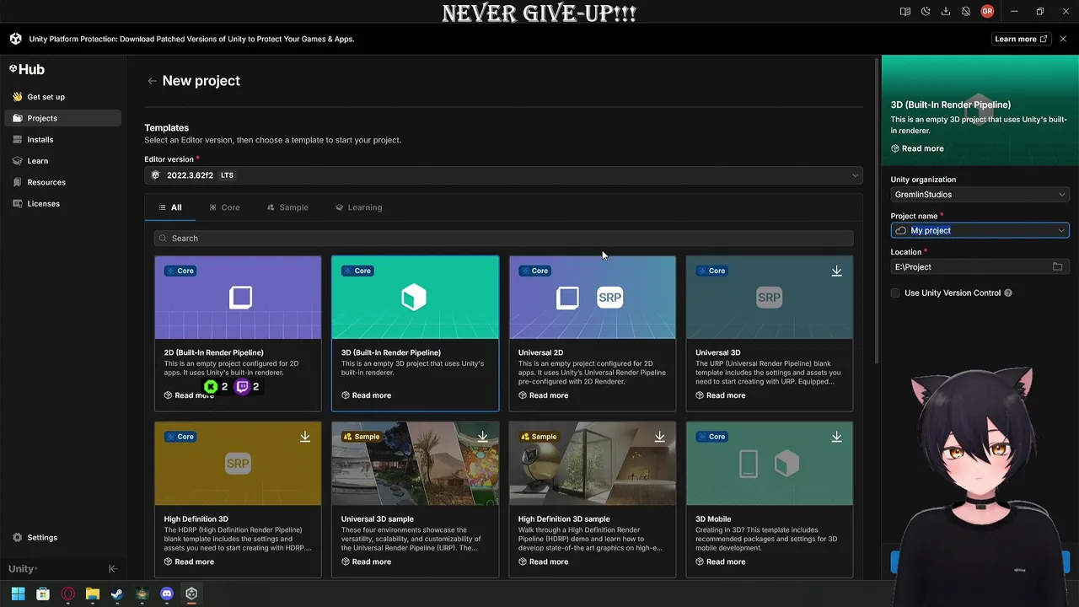
Task: Enable Use Unity Version Control checkbox
Action: pyautogui.click(x=895, y=293)
